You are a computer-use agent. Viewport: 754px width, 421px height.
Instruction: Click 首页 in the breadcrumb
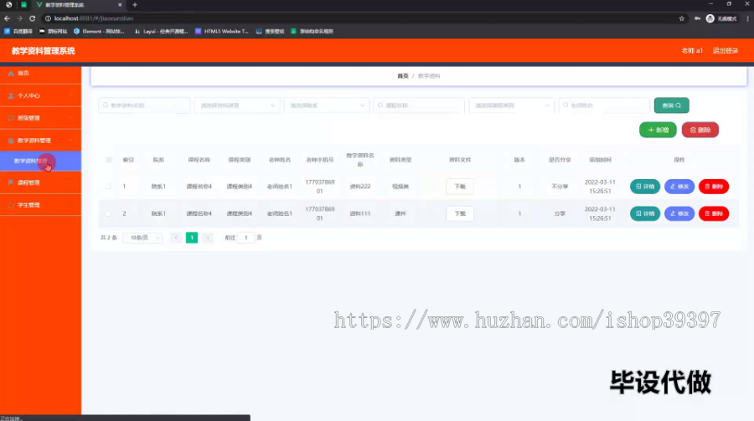402,76
